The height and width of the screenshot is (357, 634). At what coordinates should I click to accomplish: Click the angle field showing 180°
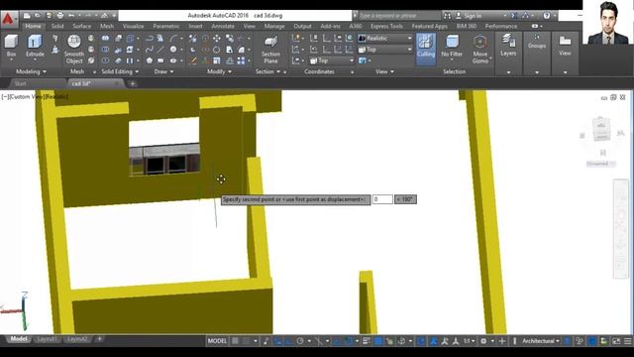405,199
